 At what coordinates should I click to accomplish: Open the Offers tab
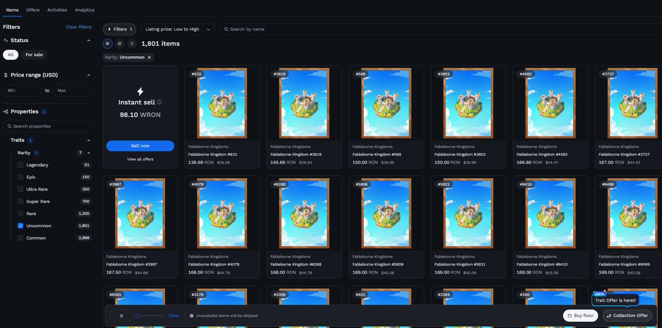click(33, 10)
